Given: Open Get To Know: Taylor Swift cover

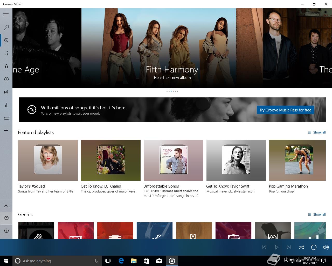Looking at the screenshot, I should (x=236, y=160).
